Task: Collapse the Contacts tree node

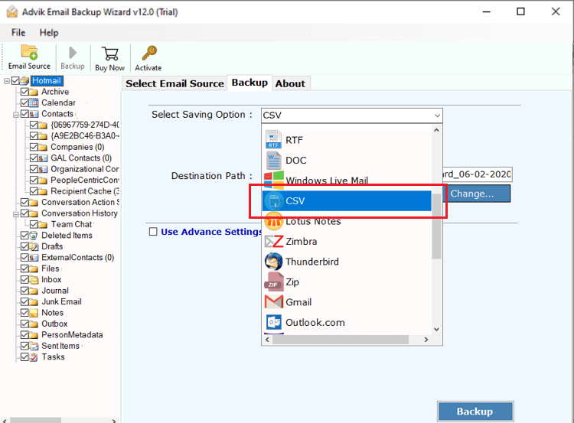Action: [x=16, y=115]
